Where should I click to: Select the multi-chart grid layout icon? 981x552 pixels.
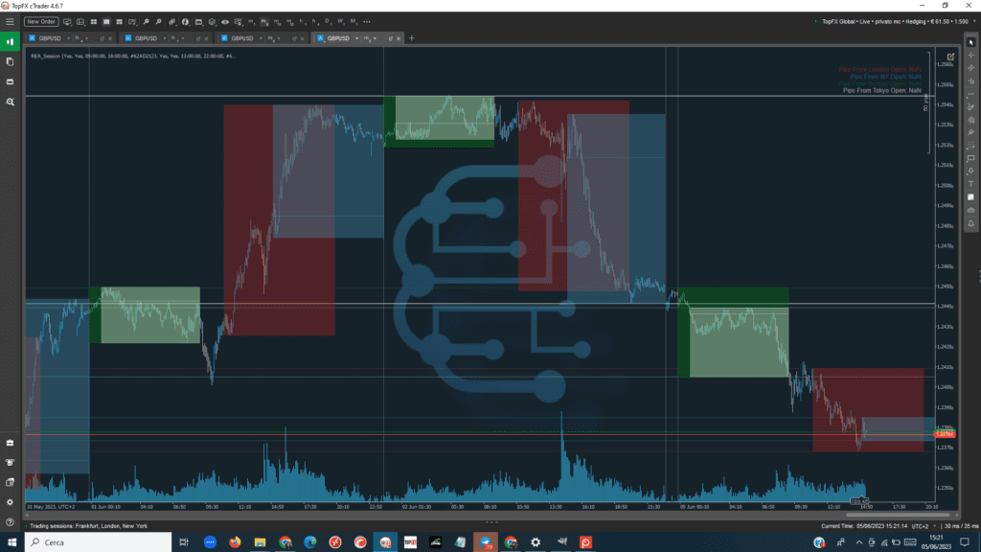point(94,22)
